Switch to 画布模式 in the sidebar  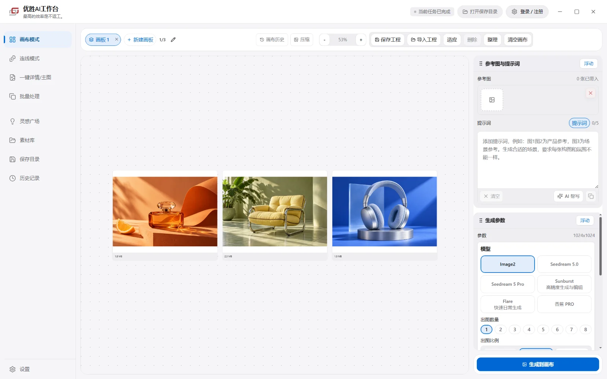[38, 39]
